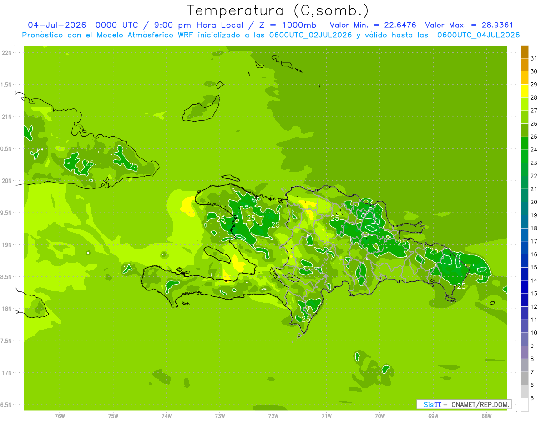
Task: Click the legend band between 24 and 25
Action: (525, 143)
